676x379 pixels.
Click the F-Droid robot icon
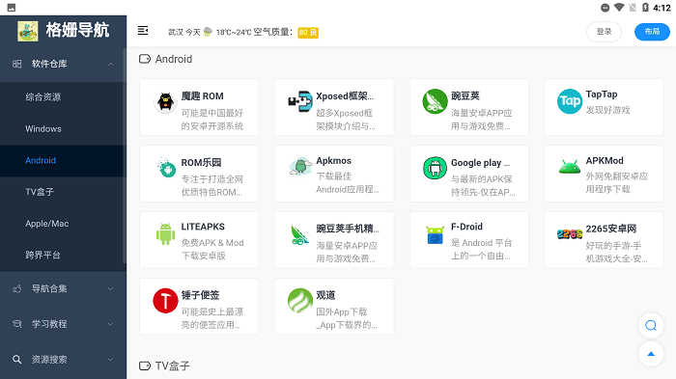coord(435,234)
